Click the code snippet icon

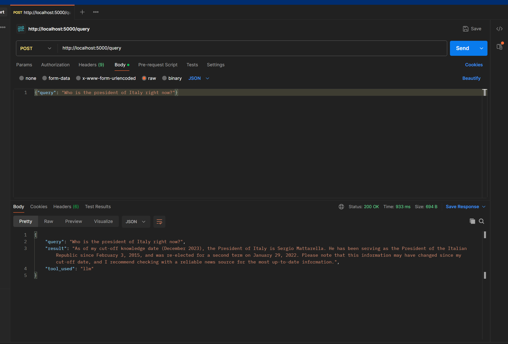(x=499, y=29)
